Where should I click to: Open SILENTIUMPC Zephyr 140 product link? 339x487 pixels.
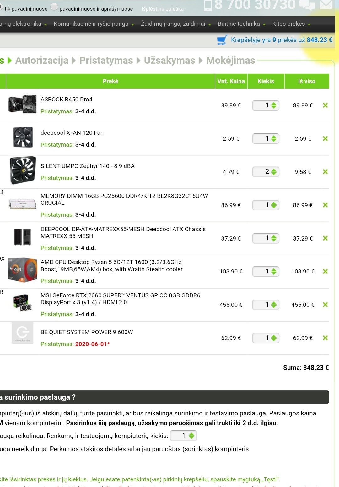pos(88,166)
